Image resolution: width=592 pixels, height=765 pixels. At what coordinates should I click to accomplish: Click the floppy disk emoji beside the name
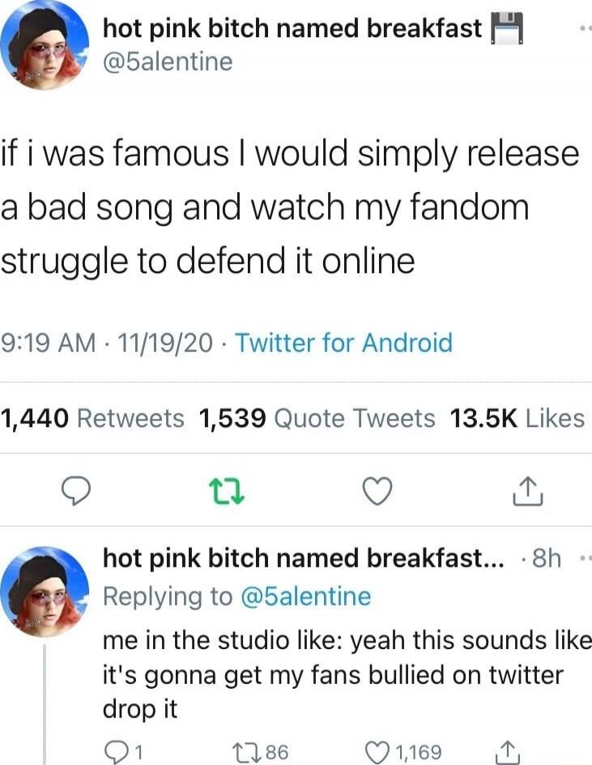coord(506,29)
